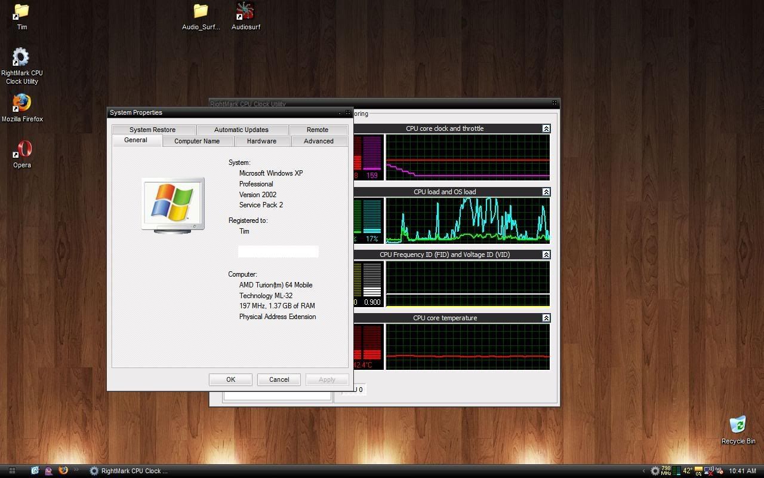This screenshot has height=478, width=764.
Task: Select RightMark CPU Clock Utility desktop icon
Action: coord(21,66)
